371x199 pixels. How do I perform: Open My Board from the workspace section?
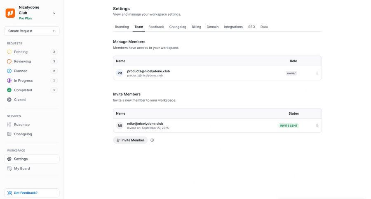click(x=22, y=169)
